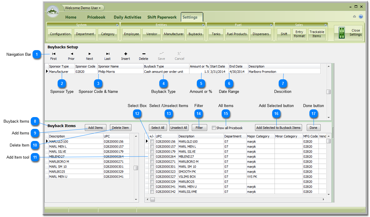Click the Close Settings icon

pos(342,33)
